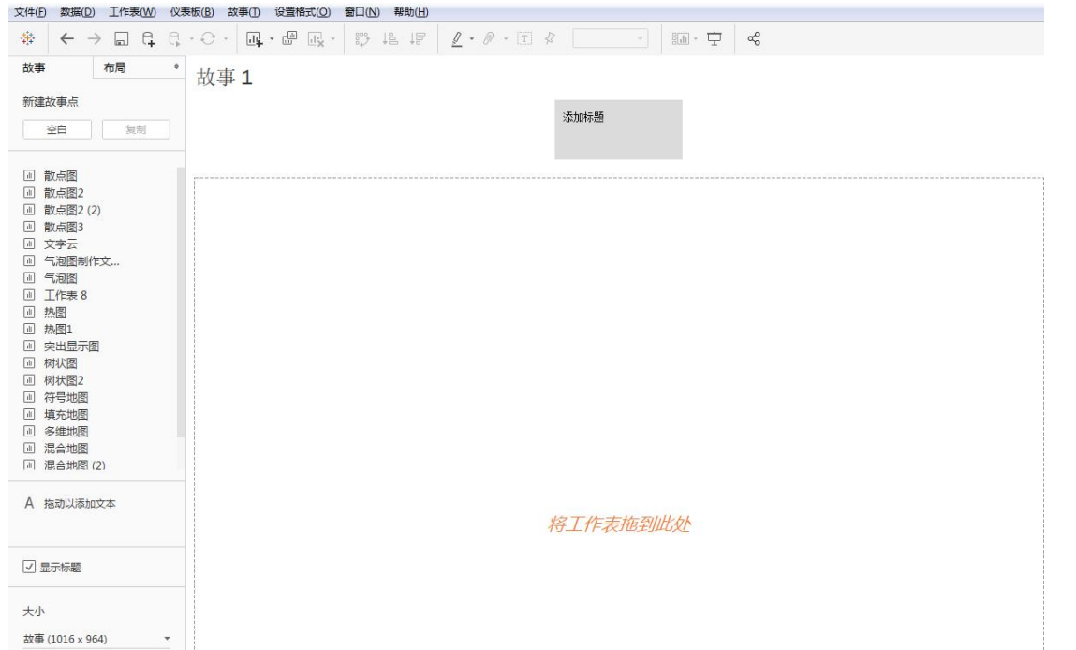1076x650 pixels.
Task: Click the share workbook icon
Action: coord(754,39)
